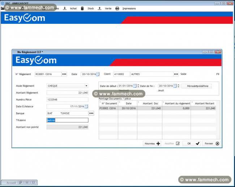This screenshot has height=187, width=235.
Task: Open the Date de fin calendar icon
Action: click(175, 86)
